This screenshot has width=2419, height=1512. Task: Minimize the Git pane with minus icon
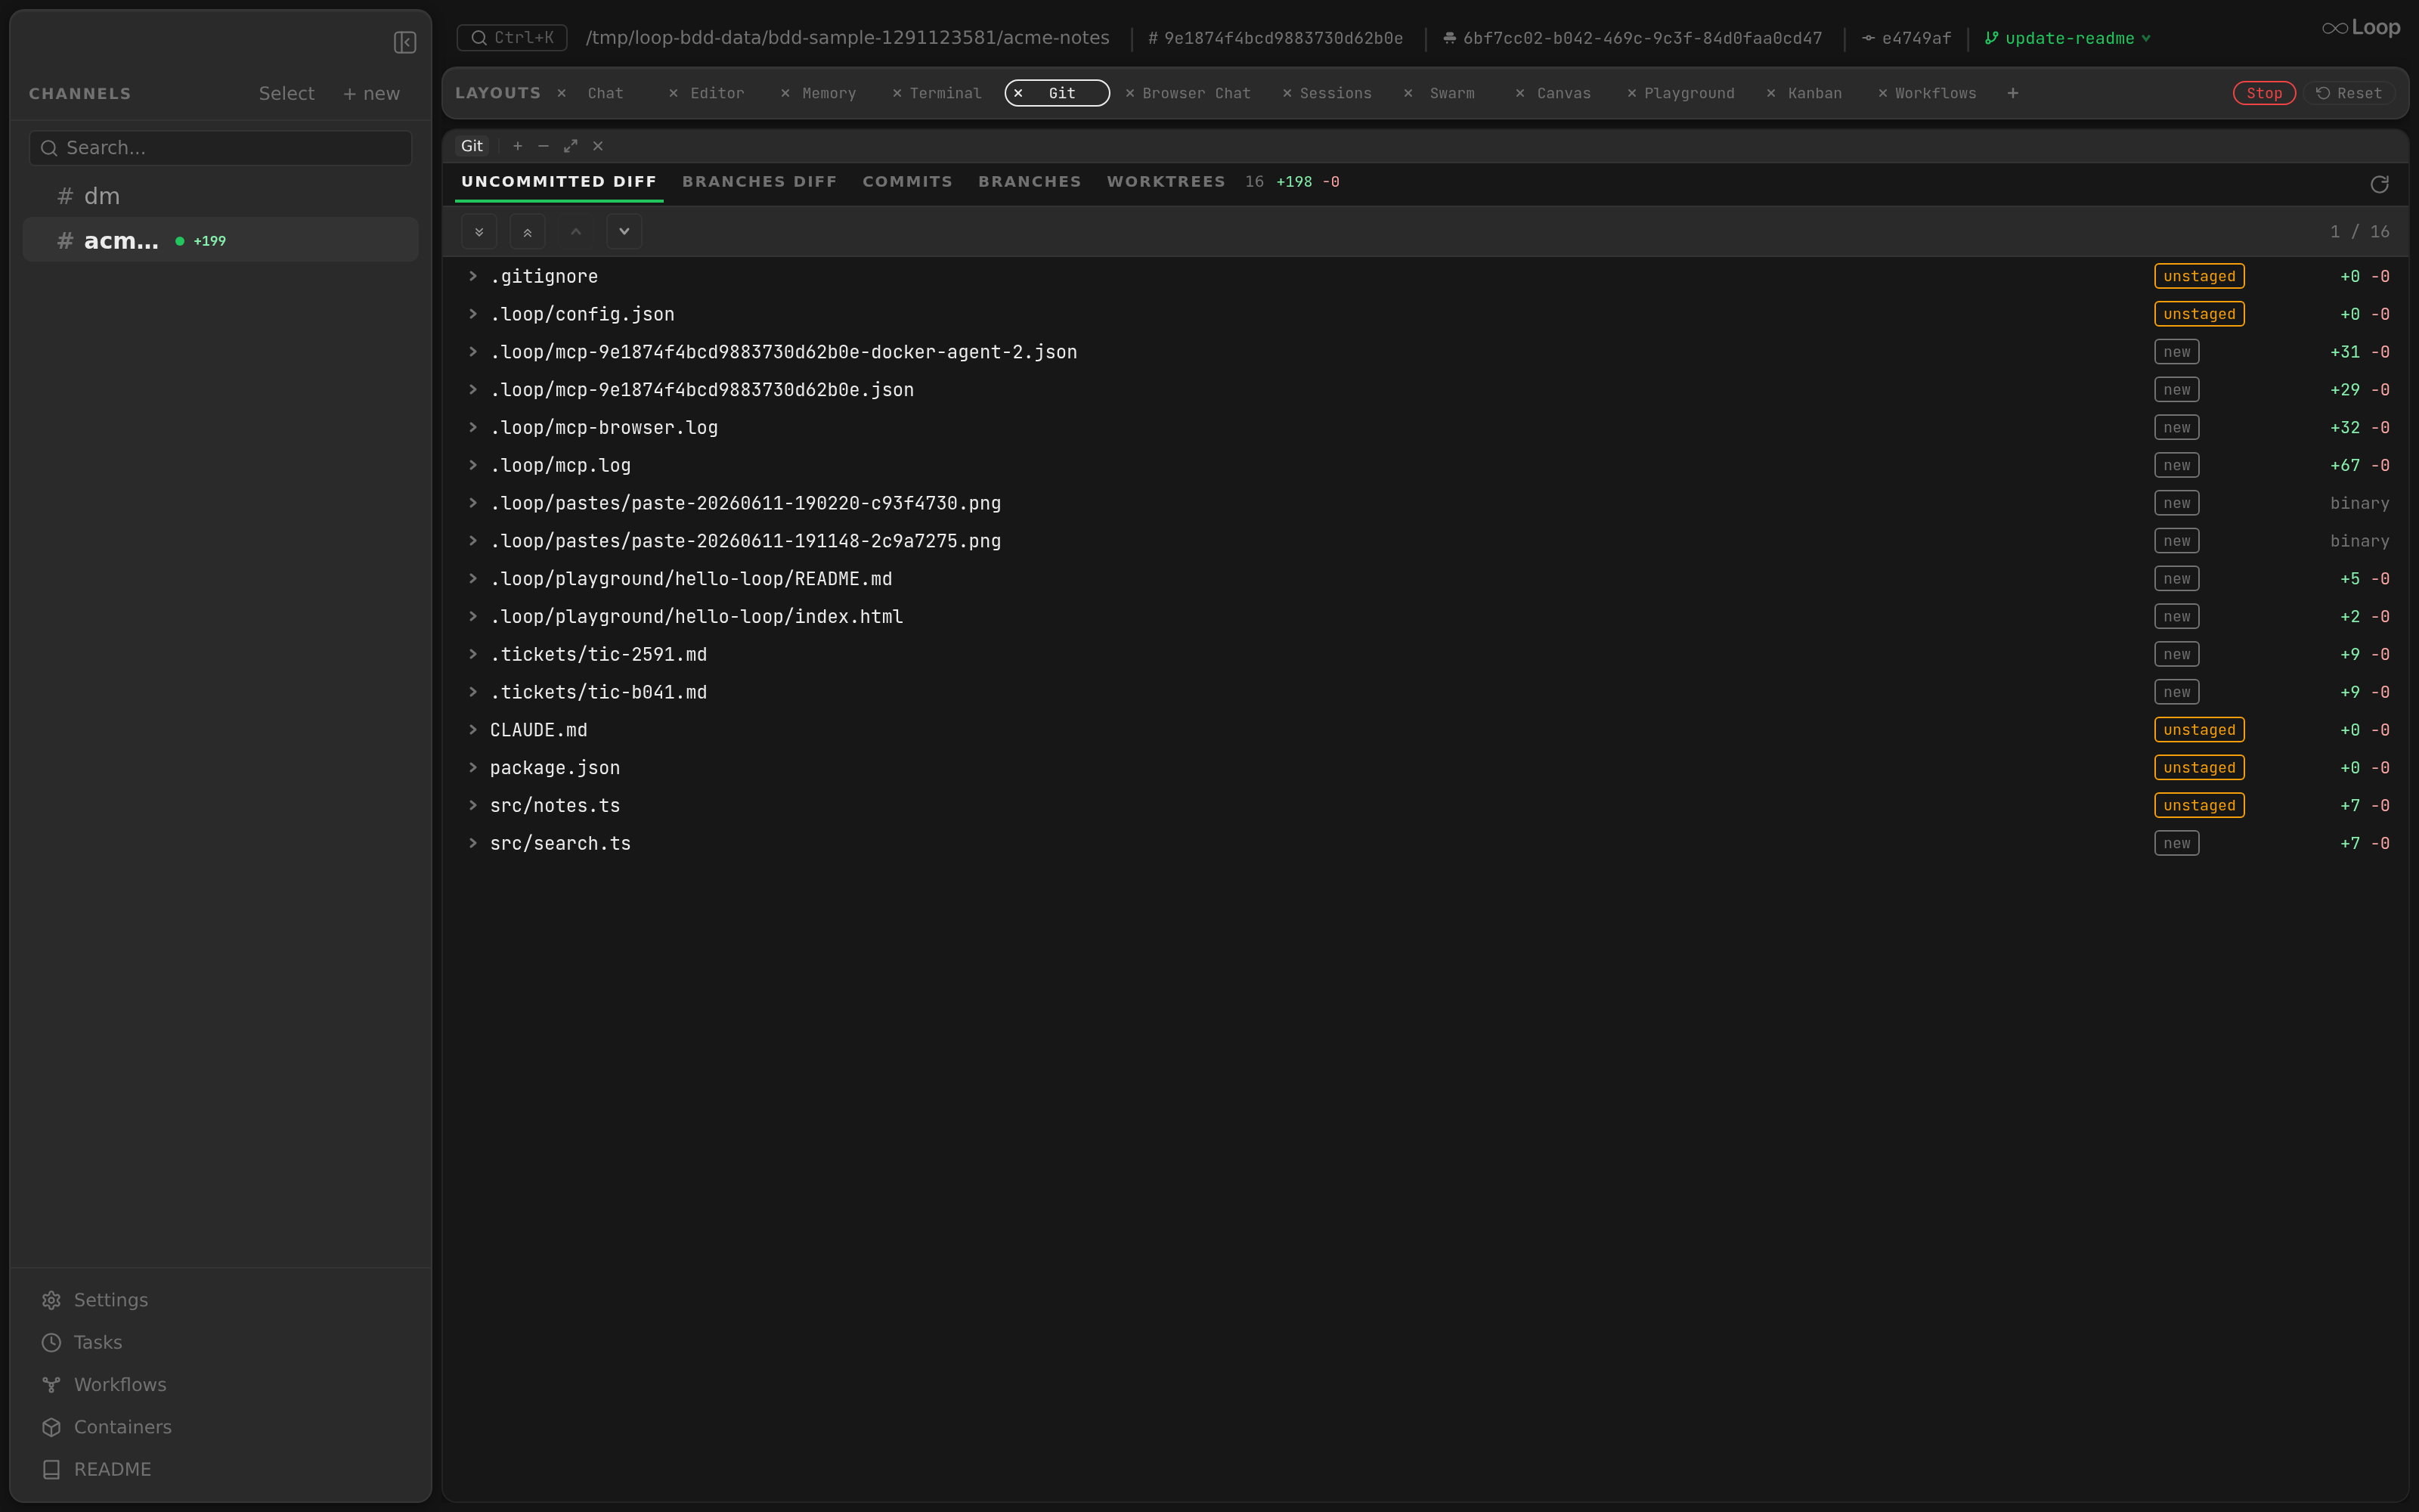pyautogui.click(x=544, y=146)
